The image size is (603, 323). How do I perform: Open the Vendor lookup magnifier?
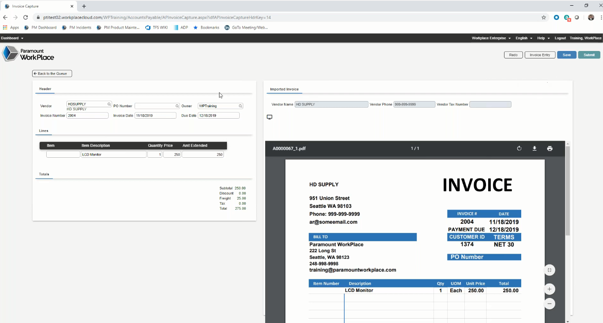(109, 104)
